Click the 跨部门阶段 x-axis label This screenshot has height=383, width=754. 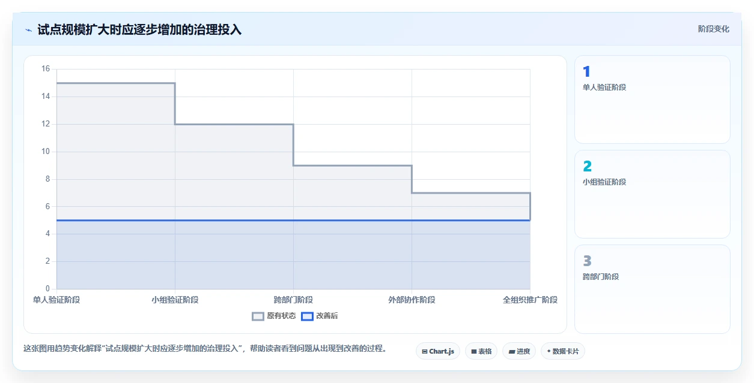click(x=293, y=300)
